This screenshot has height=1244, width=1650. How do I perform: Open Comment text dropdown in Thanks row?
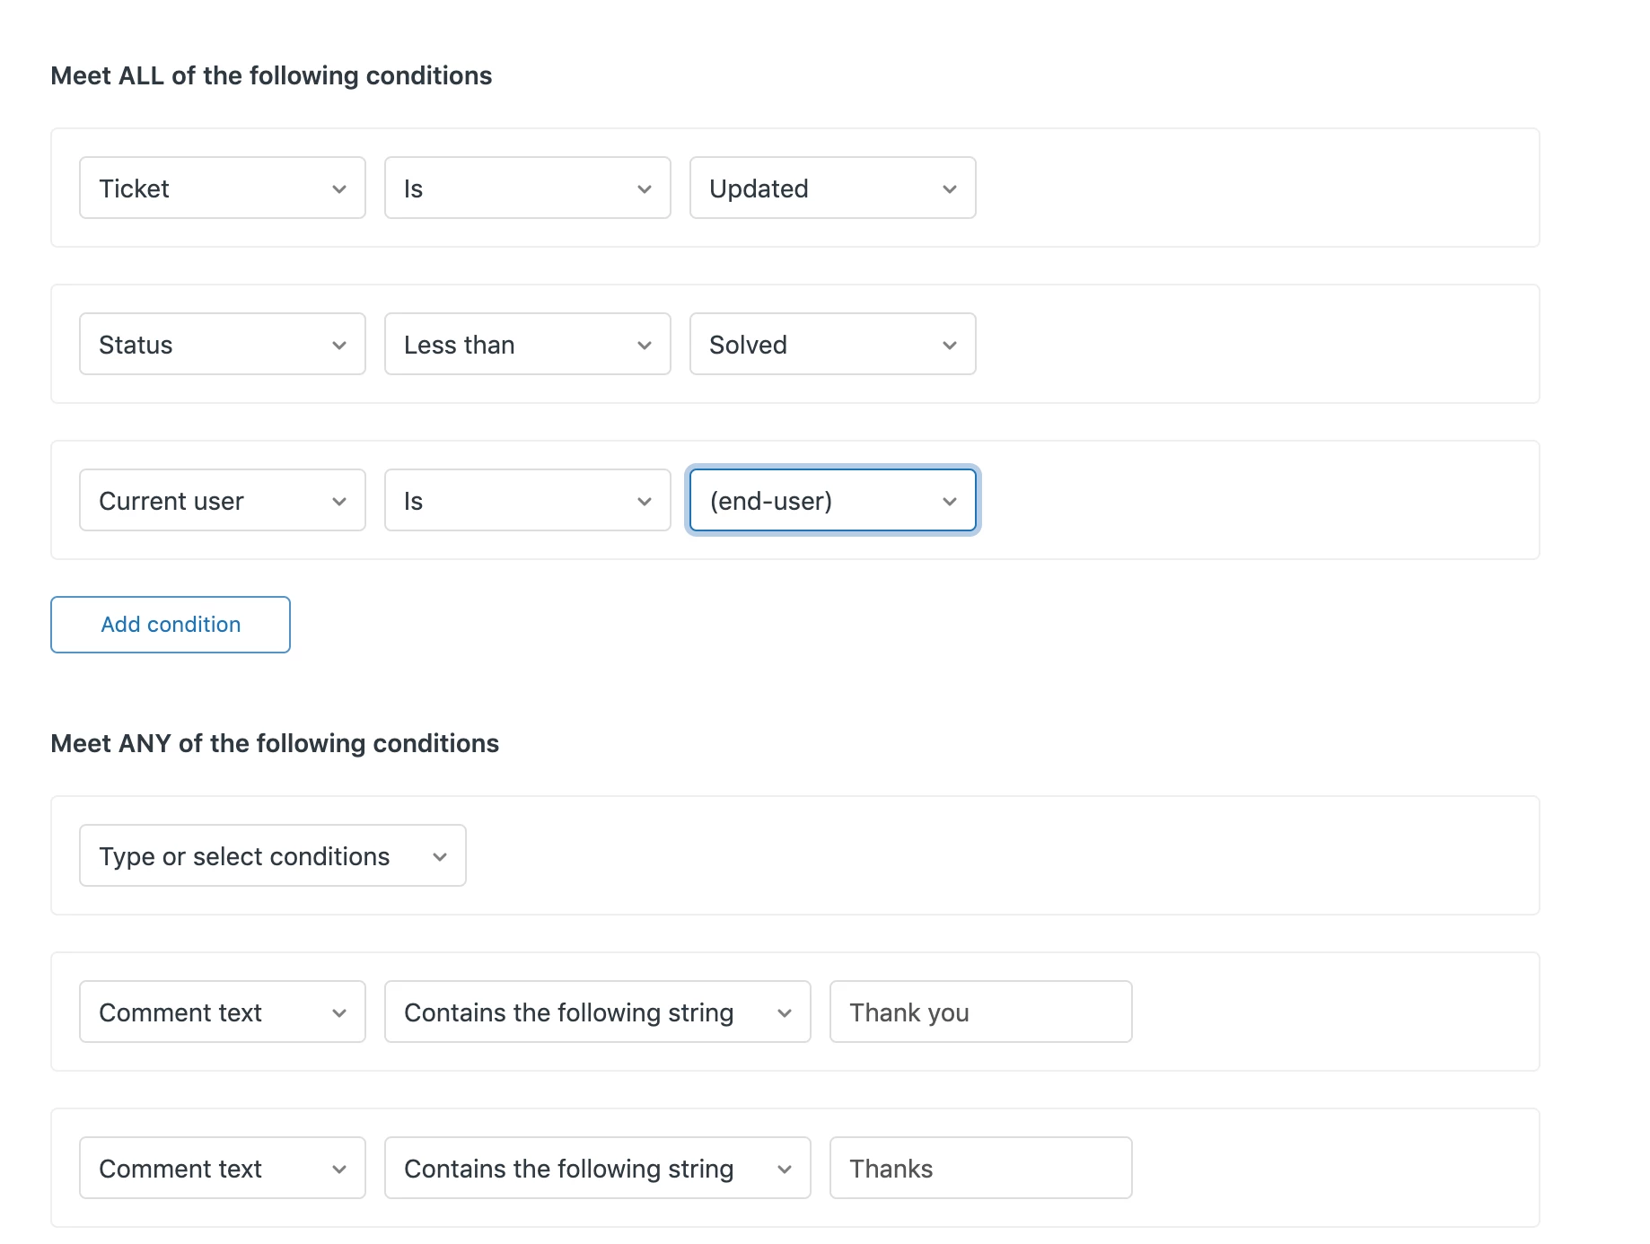(x=222, y=1169)
